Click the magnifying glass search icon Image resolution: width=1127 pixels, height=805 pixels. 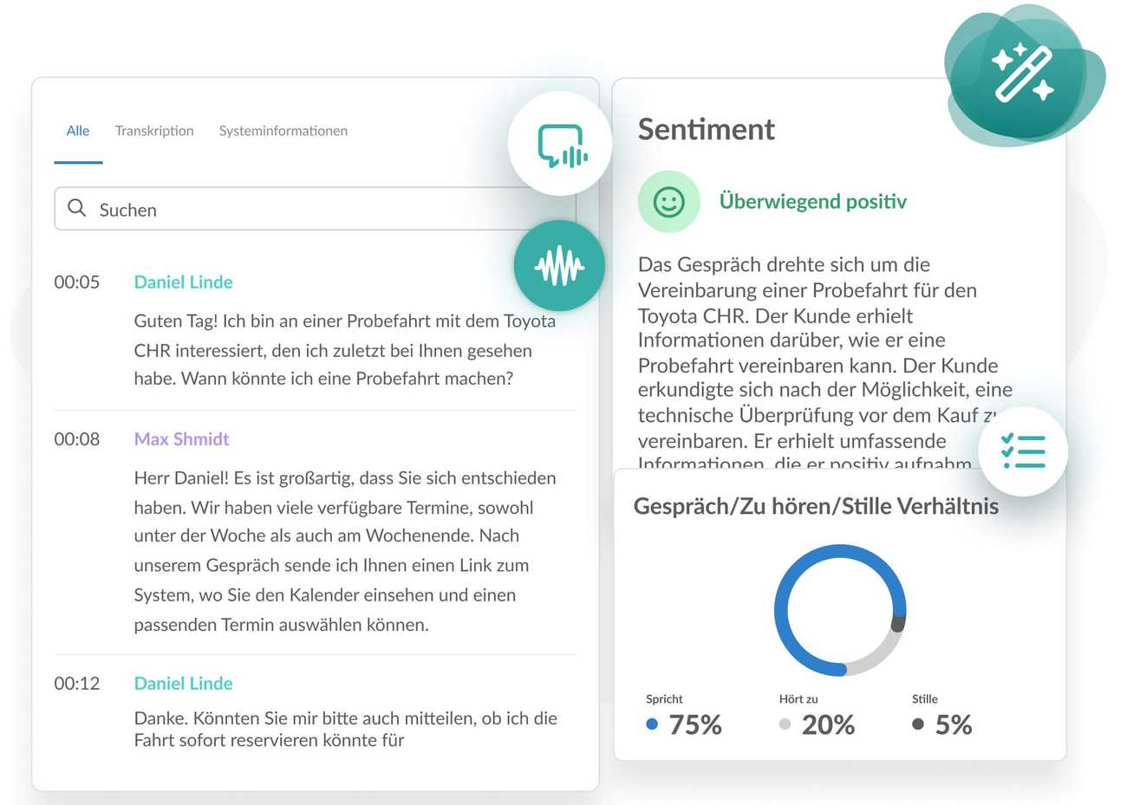(x=77, y=209)
